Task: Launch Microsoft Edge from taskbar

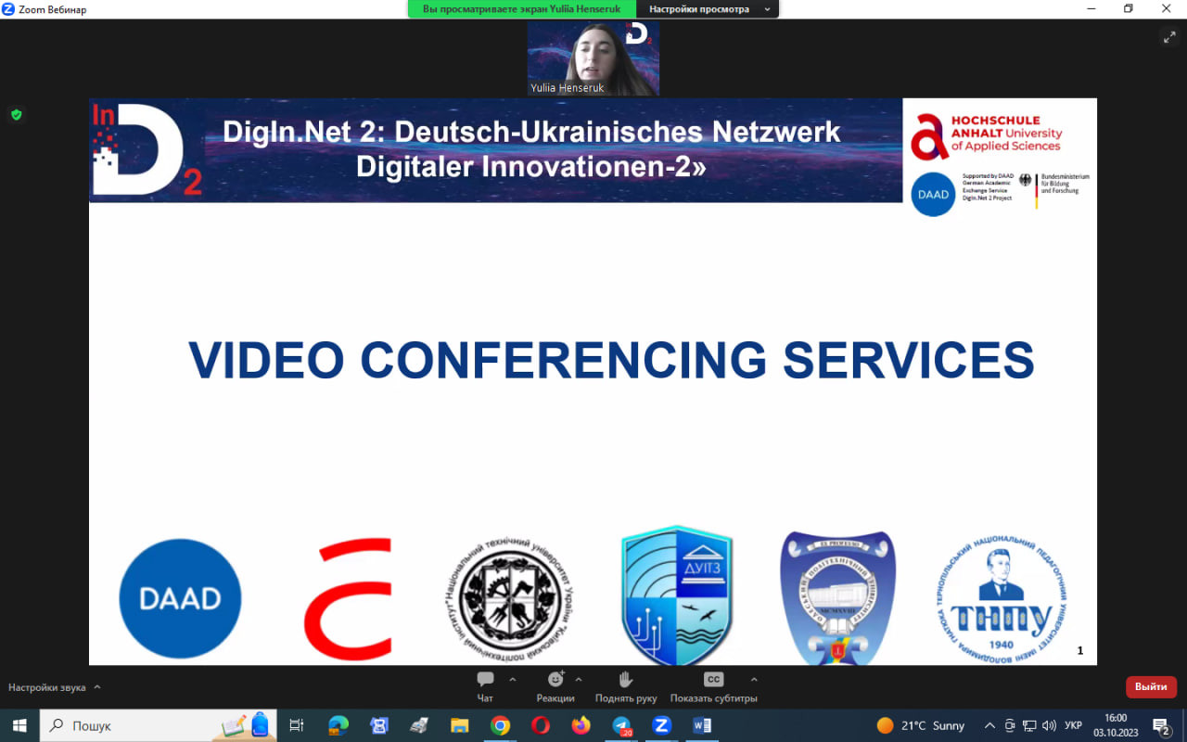Action: click(x=338, y=725)
